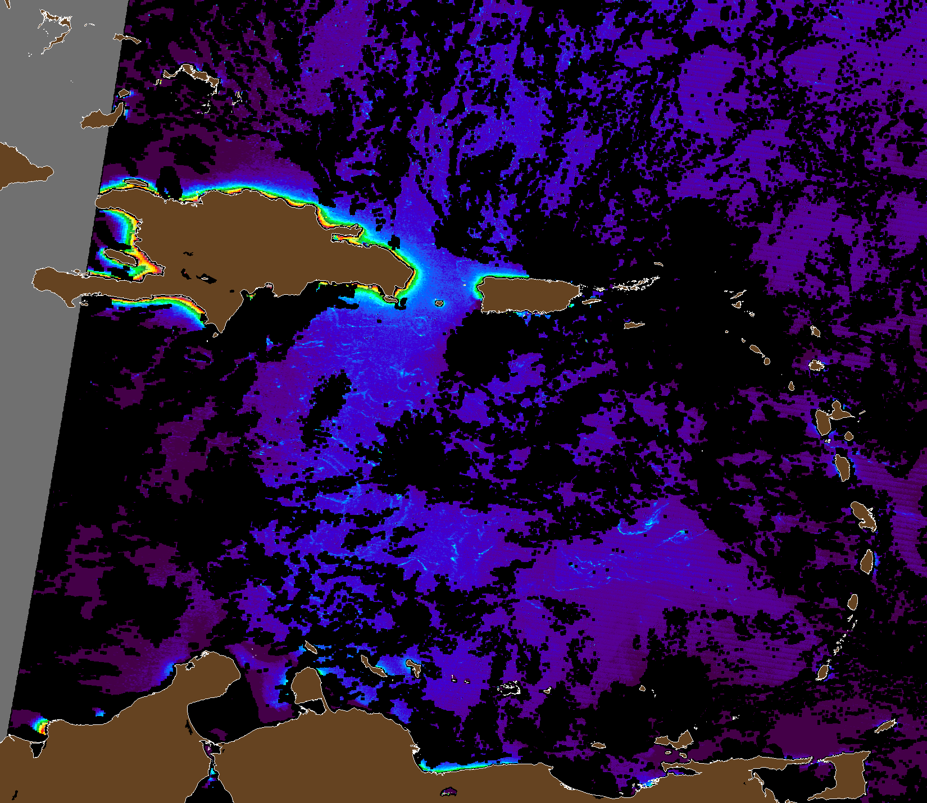Select the small St. Croix island southeast of Puerto Rico
Viewport: 927px width, 803px height.
coord(634,325)
